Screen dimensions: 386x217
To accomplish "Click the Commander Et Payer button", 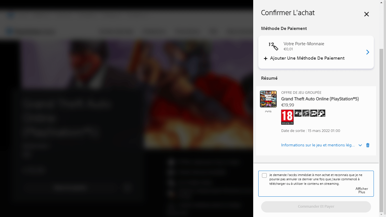I will [x=316, y=207].
